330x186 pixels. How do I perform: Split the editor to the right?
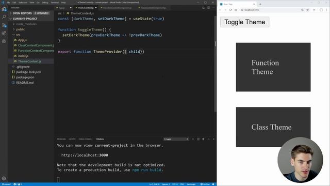point(208,8)
